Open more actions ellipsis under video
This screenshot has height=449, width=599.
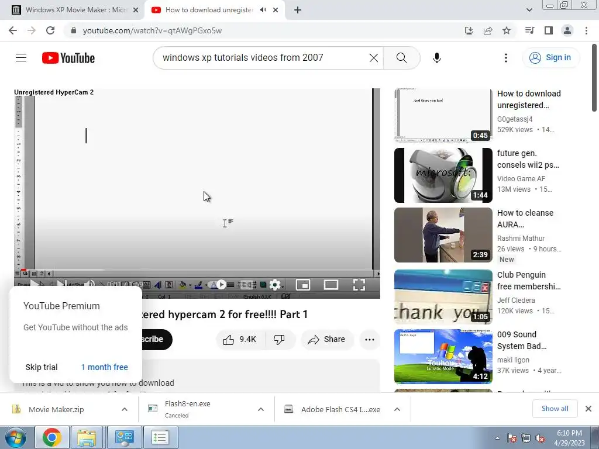coord(370,340)
